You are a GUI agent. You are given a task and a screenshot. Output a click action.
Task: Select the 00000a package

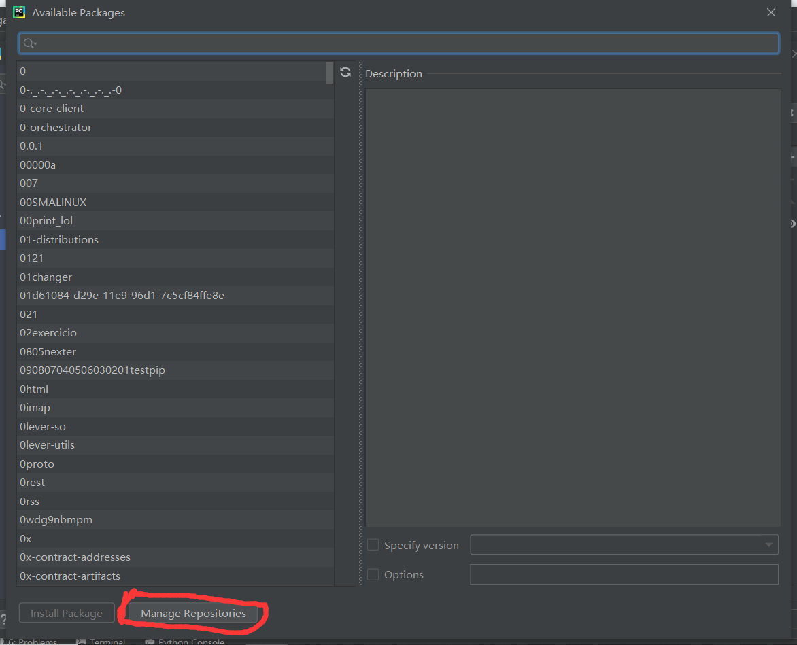click(175, 165)
